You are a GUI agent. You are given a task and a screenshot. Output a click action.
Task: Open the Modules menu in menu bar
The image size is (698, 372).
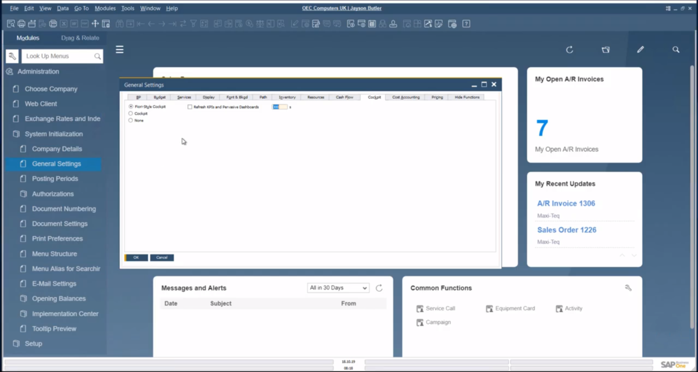pos(105,9)
